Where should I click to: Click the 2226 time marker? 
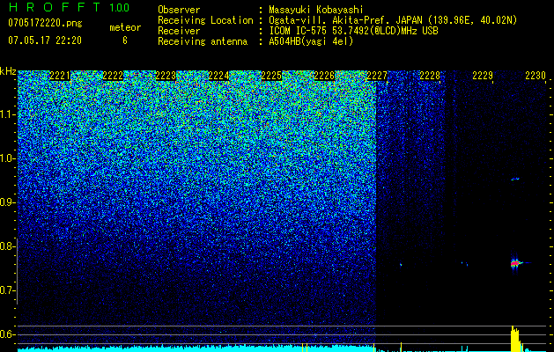coord(324,76)
